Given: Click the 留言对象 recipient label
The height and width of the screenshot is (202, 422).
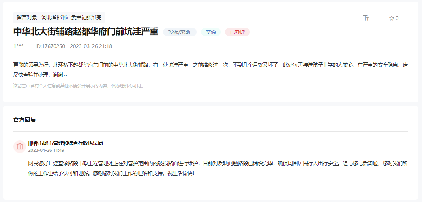Looking at the screenshot, I should (x=59, y=17).
